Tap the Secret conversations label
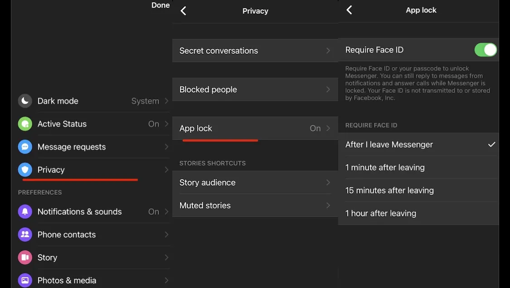Viewport: 510px width, 288px height. (219, 51)
